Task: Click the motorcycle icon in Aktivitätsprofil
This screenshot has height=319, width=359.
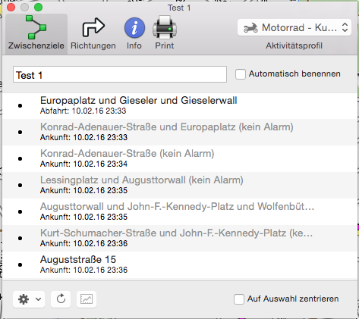Action: pos(250,27)
